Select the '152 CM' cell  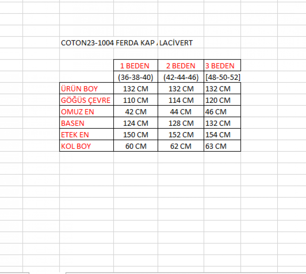[x=181, y=135]
